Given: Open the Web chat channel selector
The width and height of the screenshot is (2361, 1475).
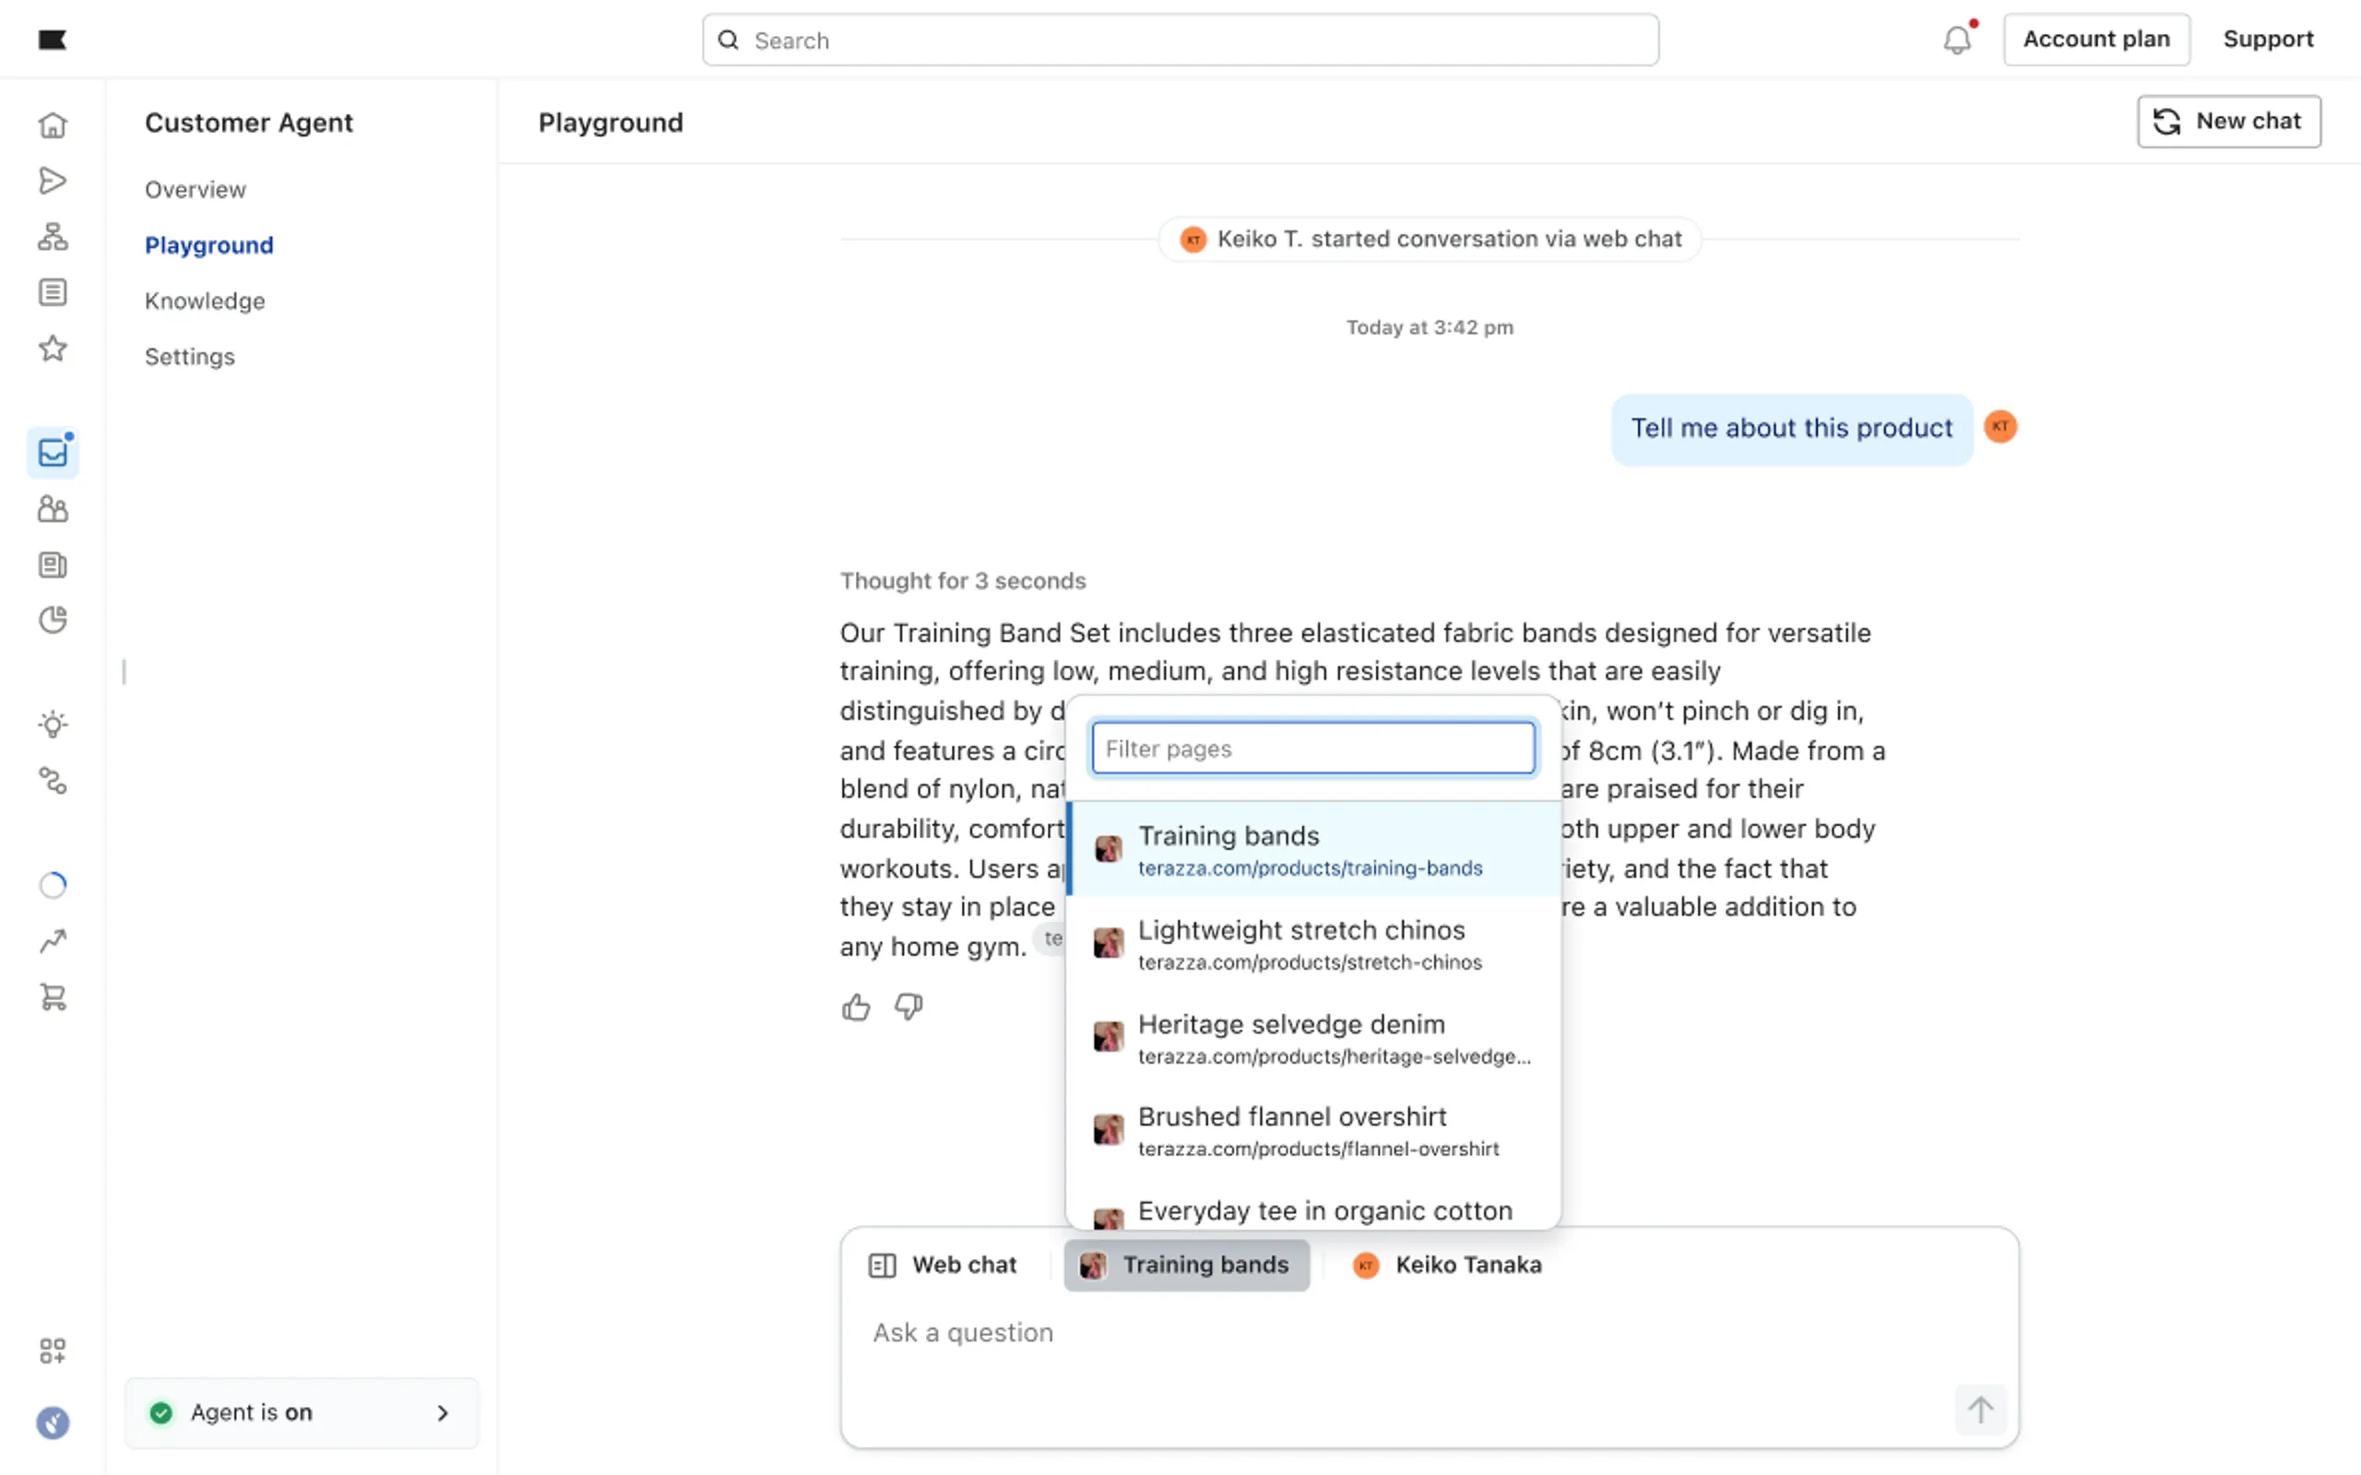Looking at the screenshot, I should [x=943, y=1265].
